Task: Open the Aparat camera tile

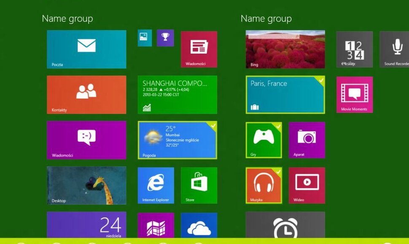Action: [307, 140]
